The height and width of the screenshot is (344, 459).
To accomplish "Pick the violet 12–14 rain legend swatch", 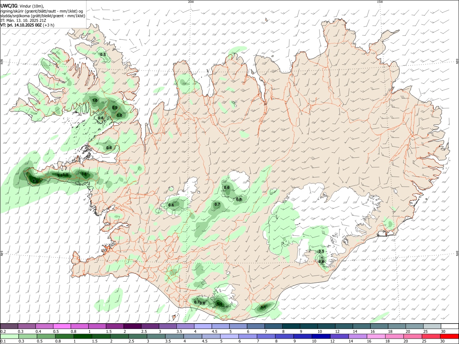I will [x=339, y=336].
